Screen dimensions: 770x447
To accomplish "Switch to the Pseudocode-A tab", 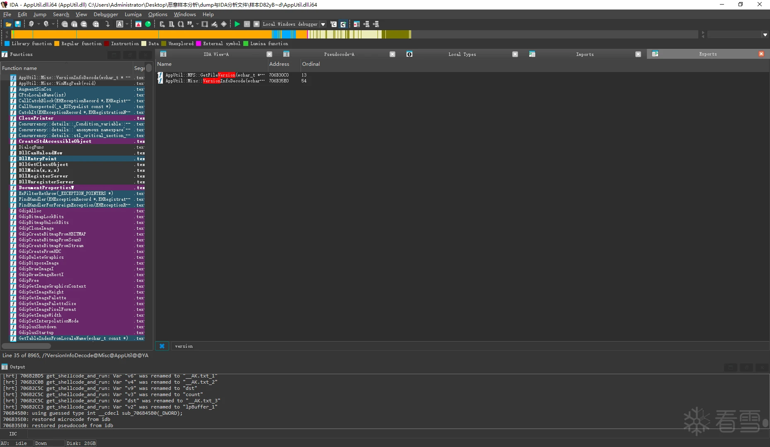I will pos(339,54).
